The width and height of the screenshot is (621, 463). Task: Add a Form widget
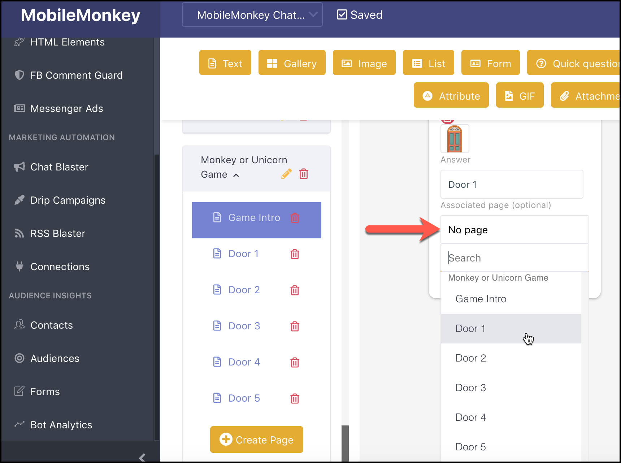coord(490,62)
